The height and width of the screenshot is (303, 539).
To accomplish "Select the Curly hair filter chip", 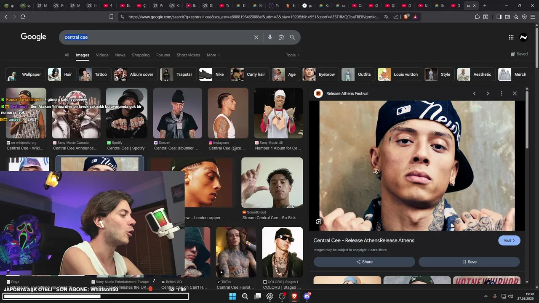I will tap(249, 74).
